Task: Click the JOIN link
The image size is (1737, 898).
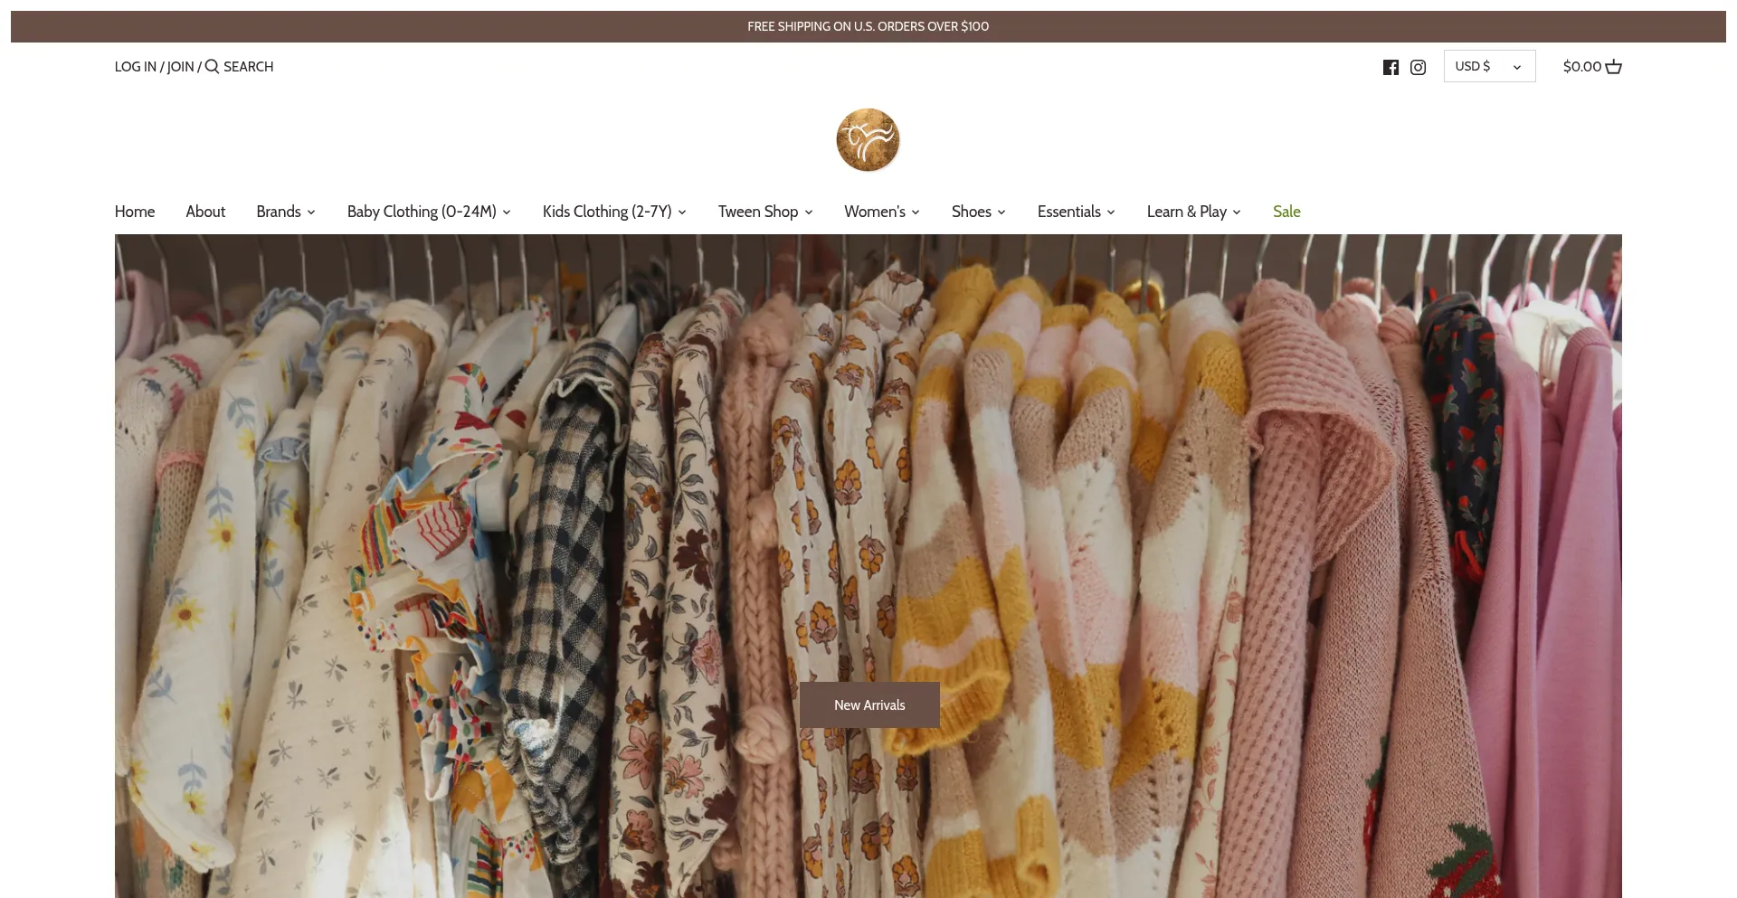Action: click(x=181, y=67)
